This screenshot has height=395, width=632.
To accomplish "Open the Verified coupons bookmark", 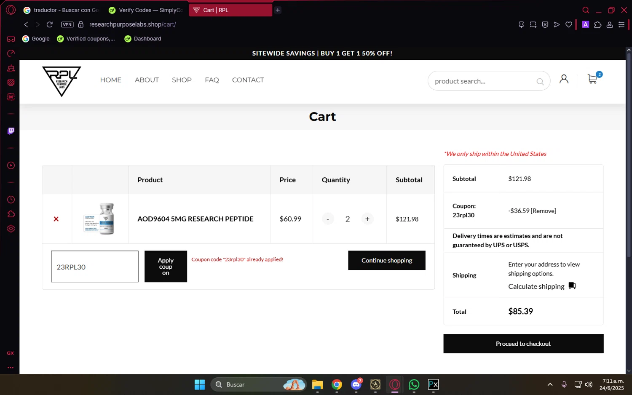I will click(x=86, y=39).
